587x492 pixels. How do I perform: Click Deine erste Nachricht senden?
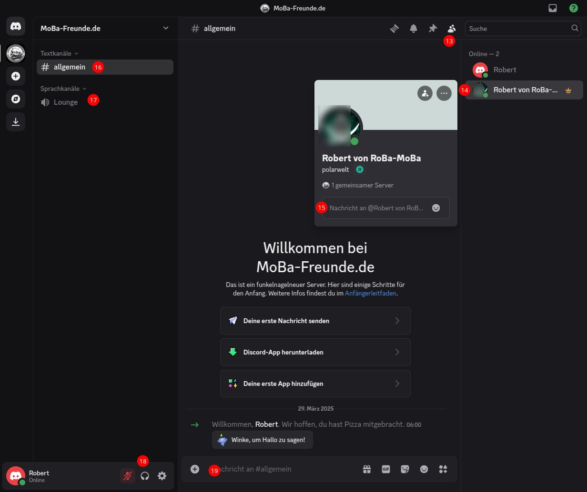[315, 321]
